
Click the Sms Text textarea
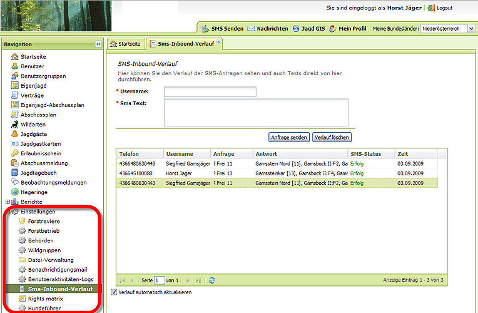pyautogui.click(x=256, y=112)
